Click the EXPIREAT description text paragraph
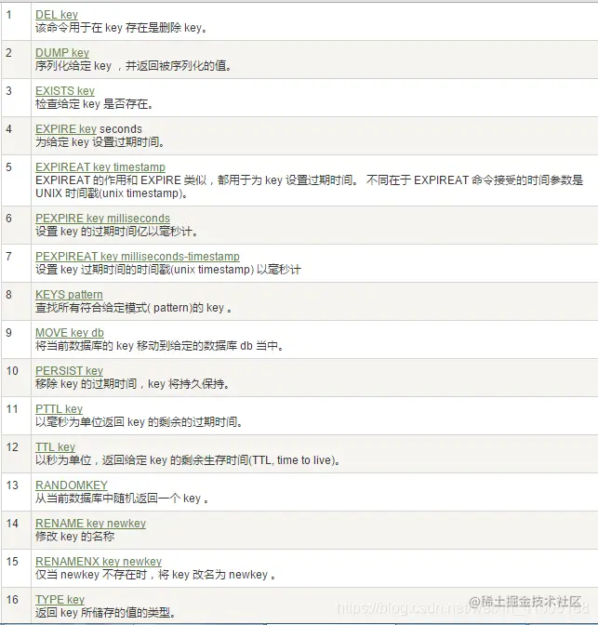The image size is (598, 625). tap(309, 187)
